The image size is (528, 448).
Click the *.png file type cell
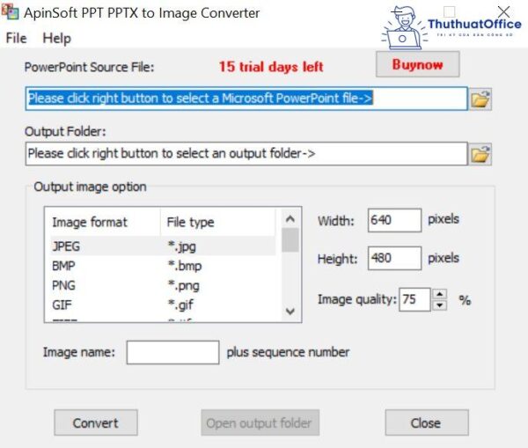tap(184, 285)
